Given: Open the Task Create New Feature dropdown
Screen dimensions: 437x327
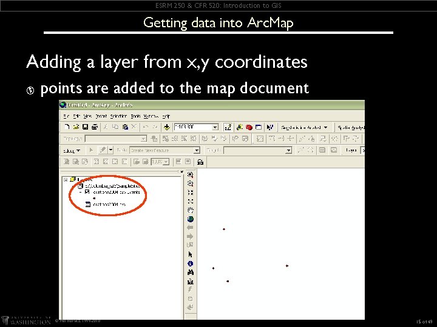Looking at the screenshot, I should pyautogui.click(x=197, y=150).
